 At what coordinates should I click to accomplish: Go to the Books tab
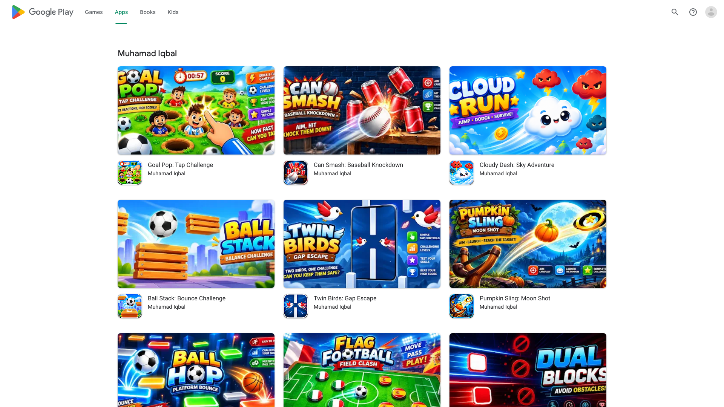coord(147,12)
